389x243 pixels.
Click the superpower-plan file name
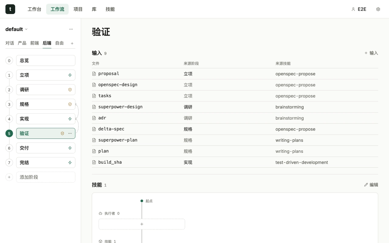pyautogui.click(x=118, y=140)
